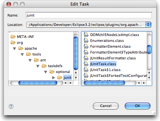Image resolution: width=160 pixels, height=121 pixels.
Task: Click the class list horizontal scrollbar thumb
Action: coord(105,83)
